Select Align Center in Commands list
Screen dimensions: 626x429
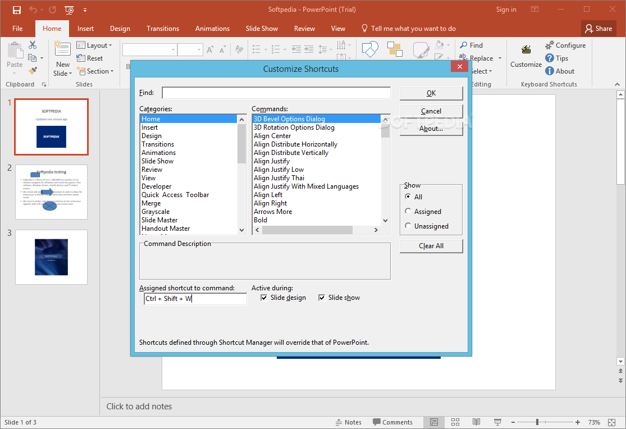tap(272, 136)
